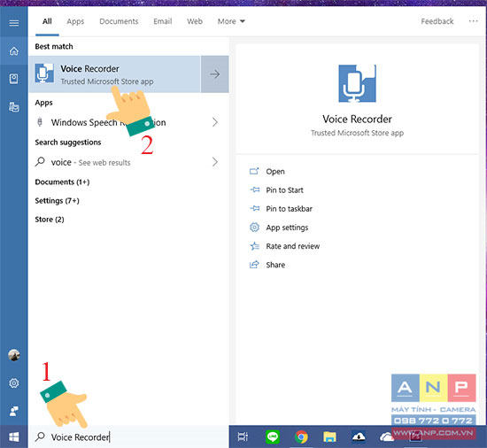Click the Share icon in preview pane
The height and width of the screenshot is (448, 487).
[254, 265]
